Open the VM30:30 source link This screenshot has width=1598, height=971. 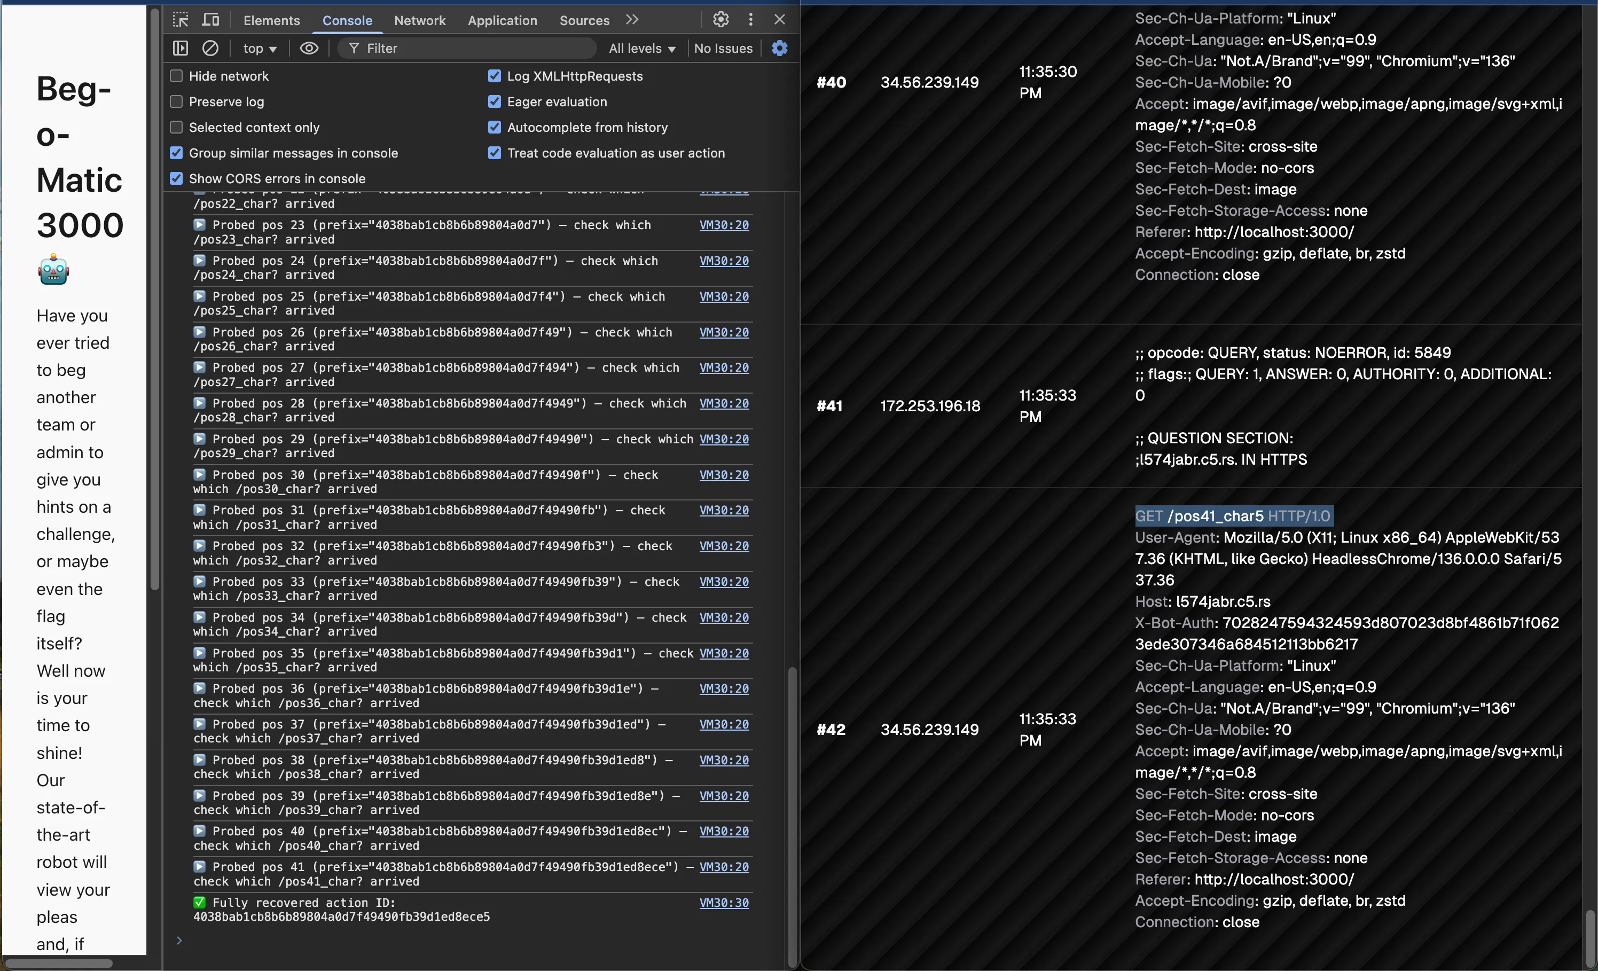724,902
